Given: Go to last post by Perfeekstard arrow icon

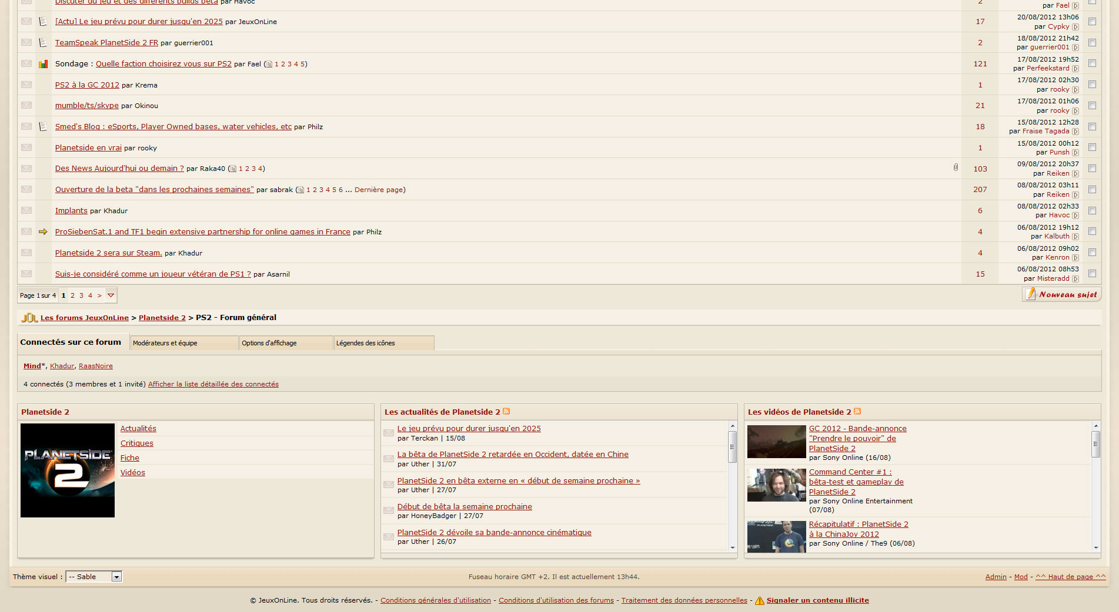Looking at the screenshot, I should 1075,69.
